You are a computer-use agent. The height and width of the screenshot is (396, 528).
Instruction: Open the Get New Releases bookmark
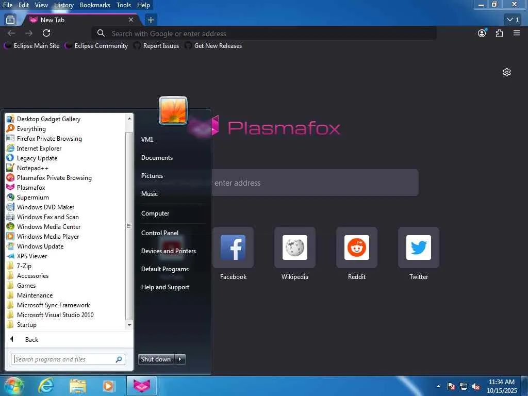(213, 46)
